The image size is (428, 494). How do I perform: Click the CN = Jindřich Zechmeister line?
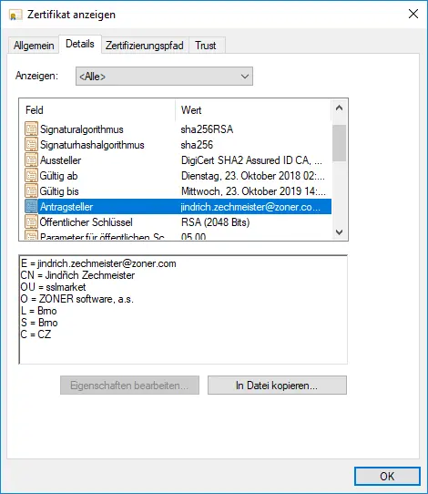(77, 275)
